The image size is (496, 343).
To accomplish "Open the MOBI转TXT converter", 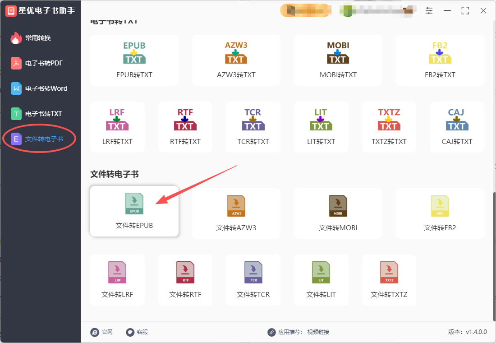I will pyautogui.click(x=338, y=60).
